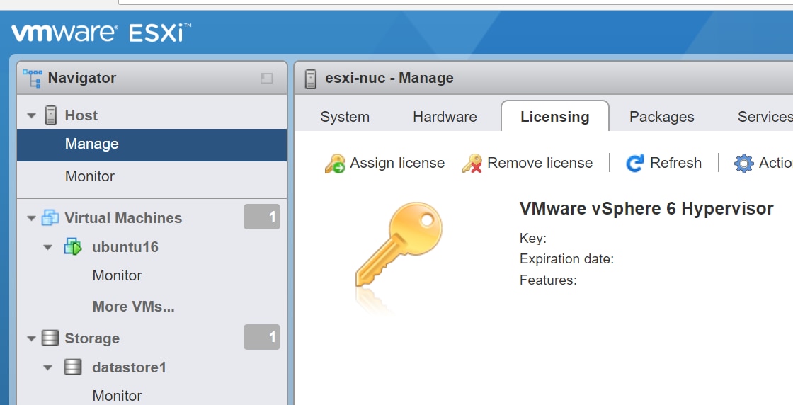793x405 pixels.
Task: Click the ubuntu16 VM icon
Action: (x=73, y=246)
